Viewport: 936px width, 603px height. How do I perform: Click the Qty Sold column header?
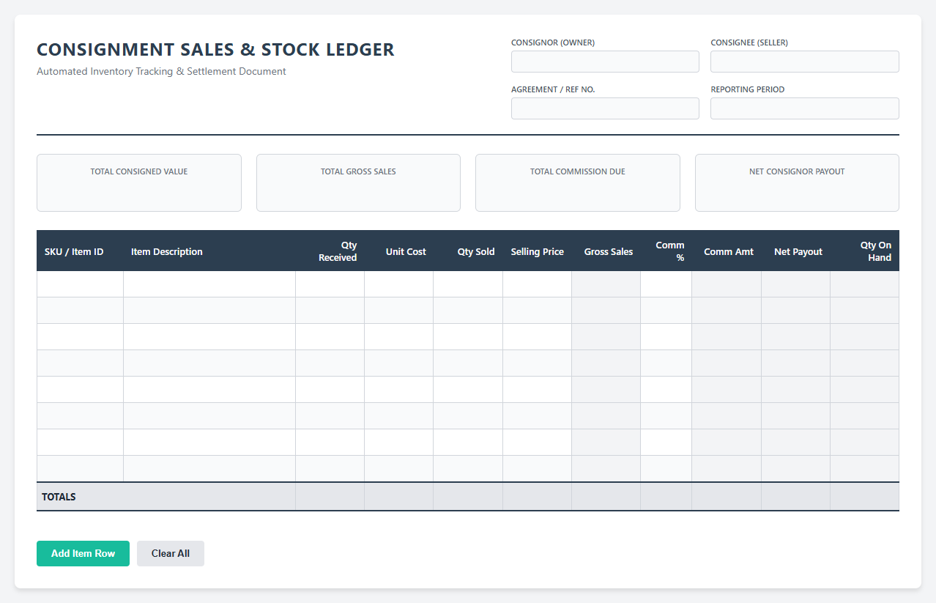(468, 251)
